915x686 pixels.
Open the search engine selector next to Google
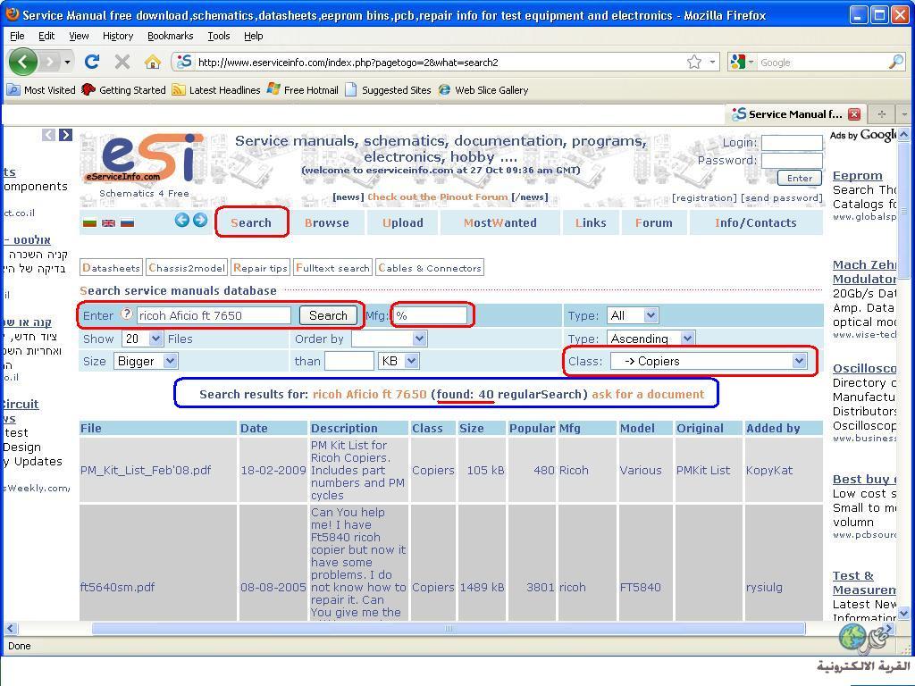743,62
